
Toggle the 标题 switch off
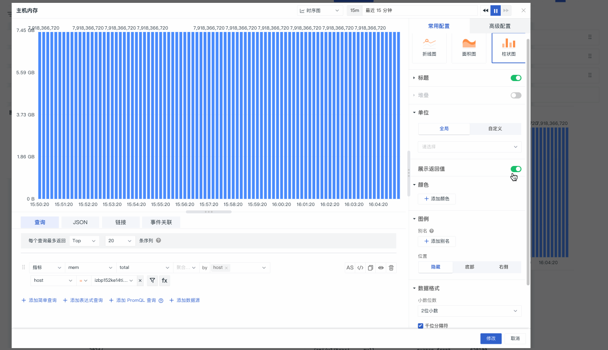516,78
